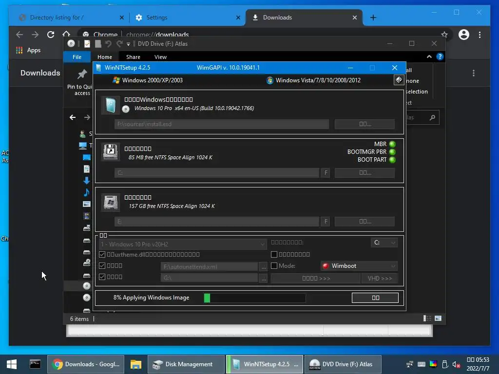Click the Pin to Quick access icon in Explorer
499x374 pixels.
click(82, 74)
